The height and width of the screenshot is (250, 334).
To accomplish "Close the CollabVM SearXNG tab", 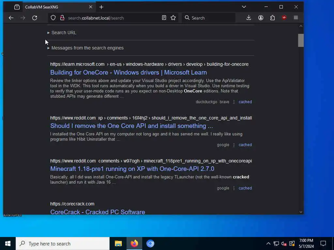I will point(91,7).
